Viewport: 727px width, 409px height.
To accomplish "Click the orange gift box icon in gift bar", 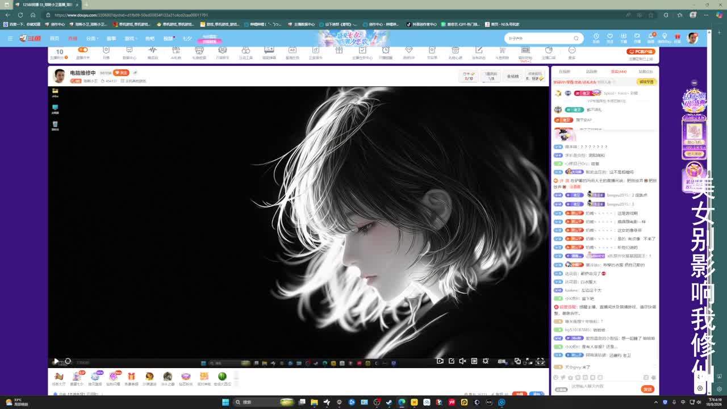I will point(131,376).
